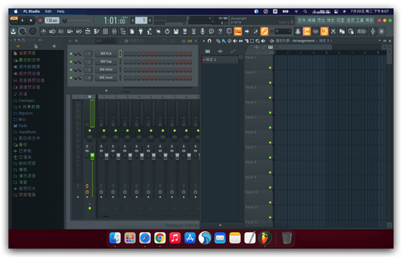Screen dimensions: 402x257
Task: Select the playlist zoom magnifier tool
Action: tap(257, 41)
